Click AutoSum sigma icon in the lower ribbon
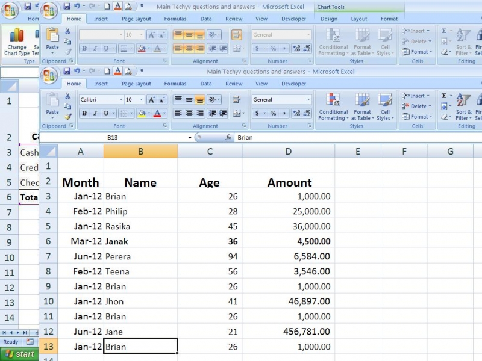This screenshot has height=361, width=482. pyautogui.click(x=444, y=96)
